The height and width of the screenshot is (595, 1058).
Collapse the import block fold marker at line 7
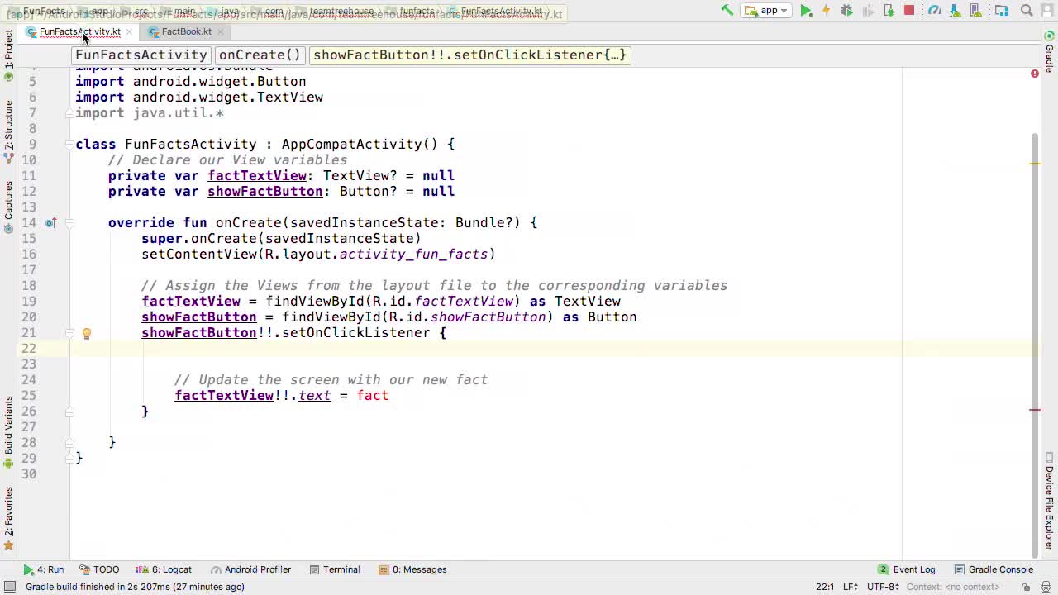70,113
